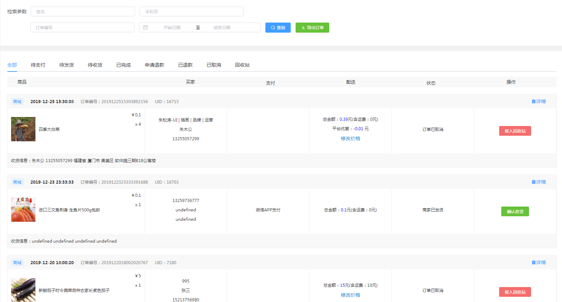Click product name 新鲜茄子时令蔬菜自种农家长紫色茄子
The image size is (562, 302).
point(74,290)
